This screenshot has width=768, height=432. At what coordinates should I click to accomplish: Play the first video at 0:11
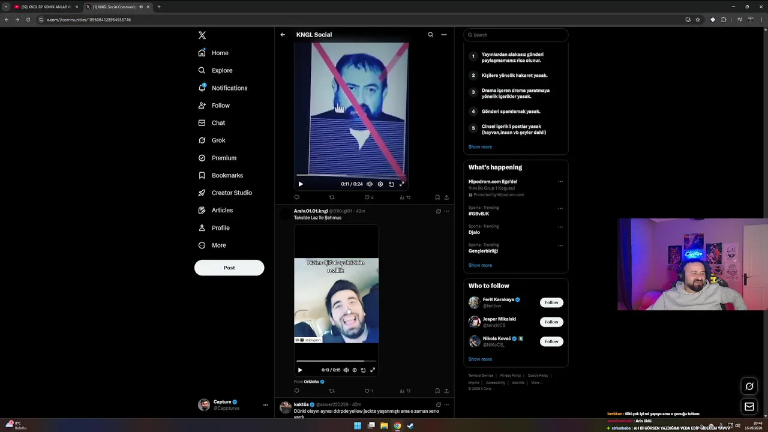click(x=301, y=184)
